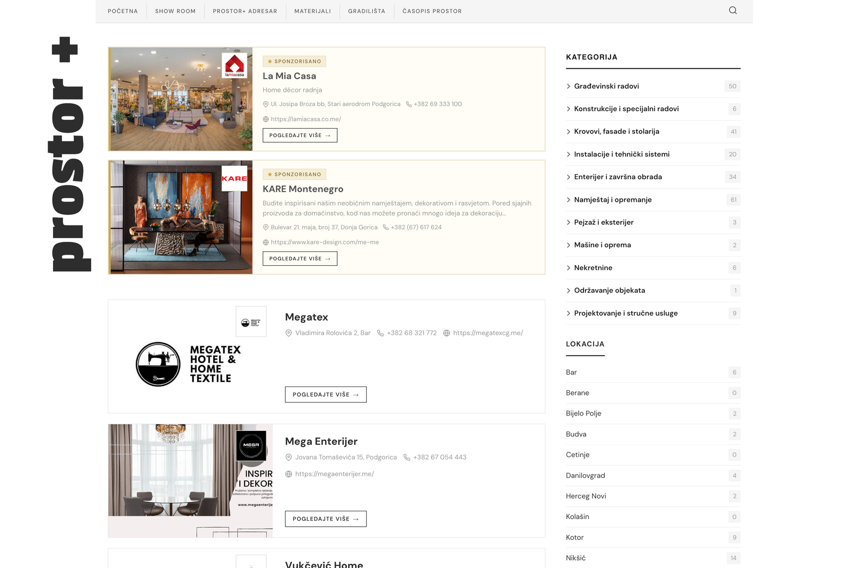Click Pogledajte više for Mega Enterijer
The height and width of the screenshot is (568, 847).
pos(326,519)
